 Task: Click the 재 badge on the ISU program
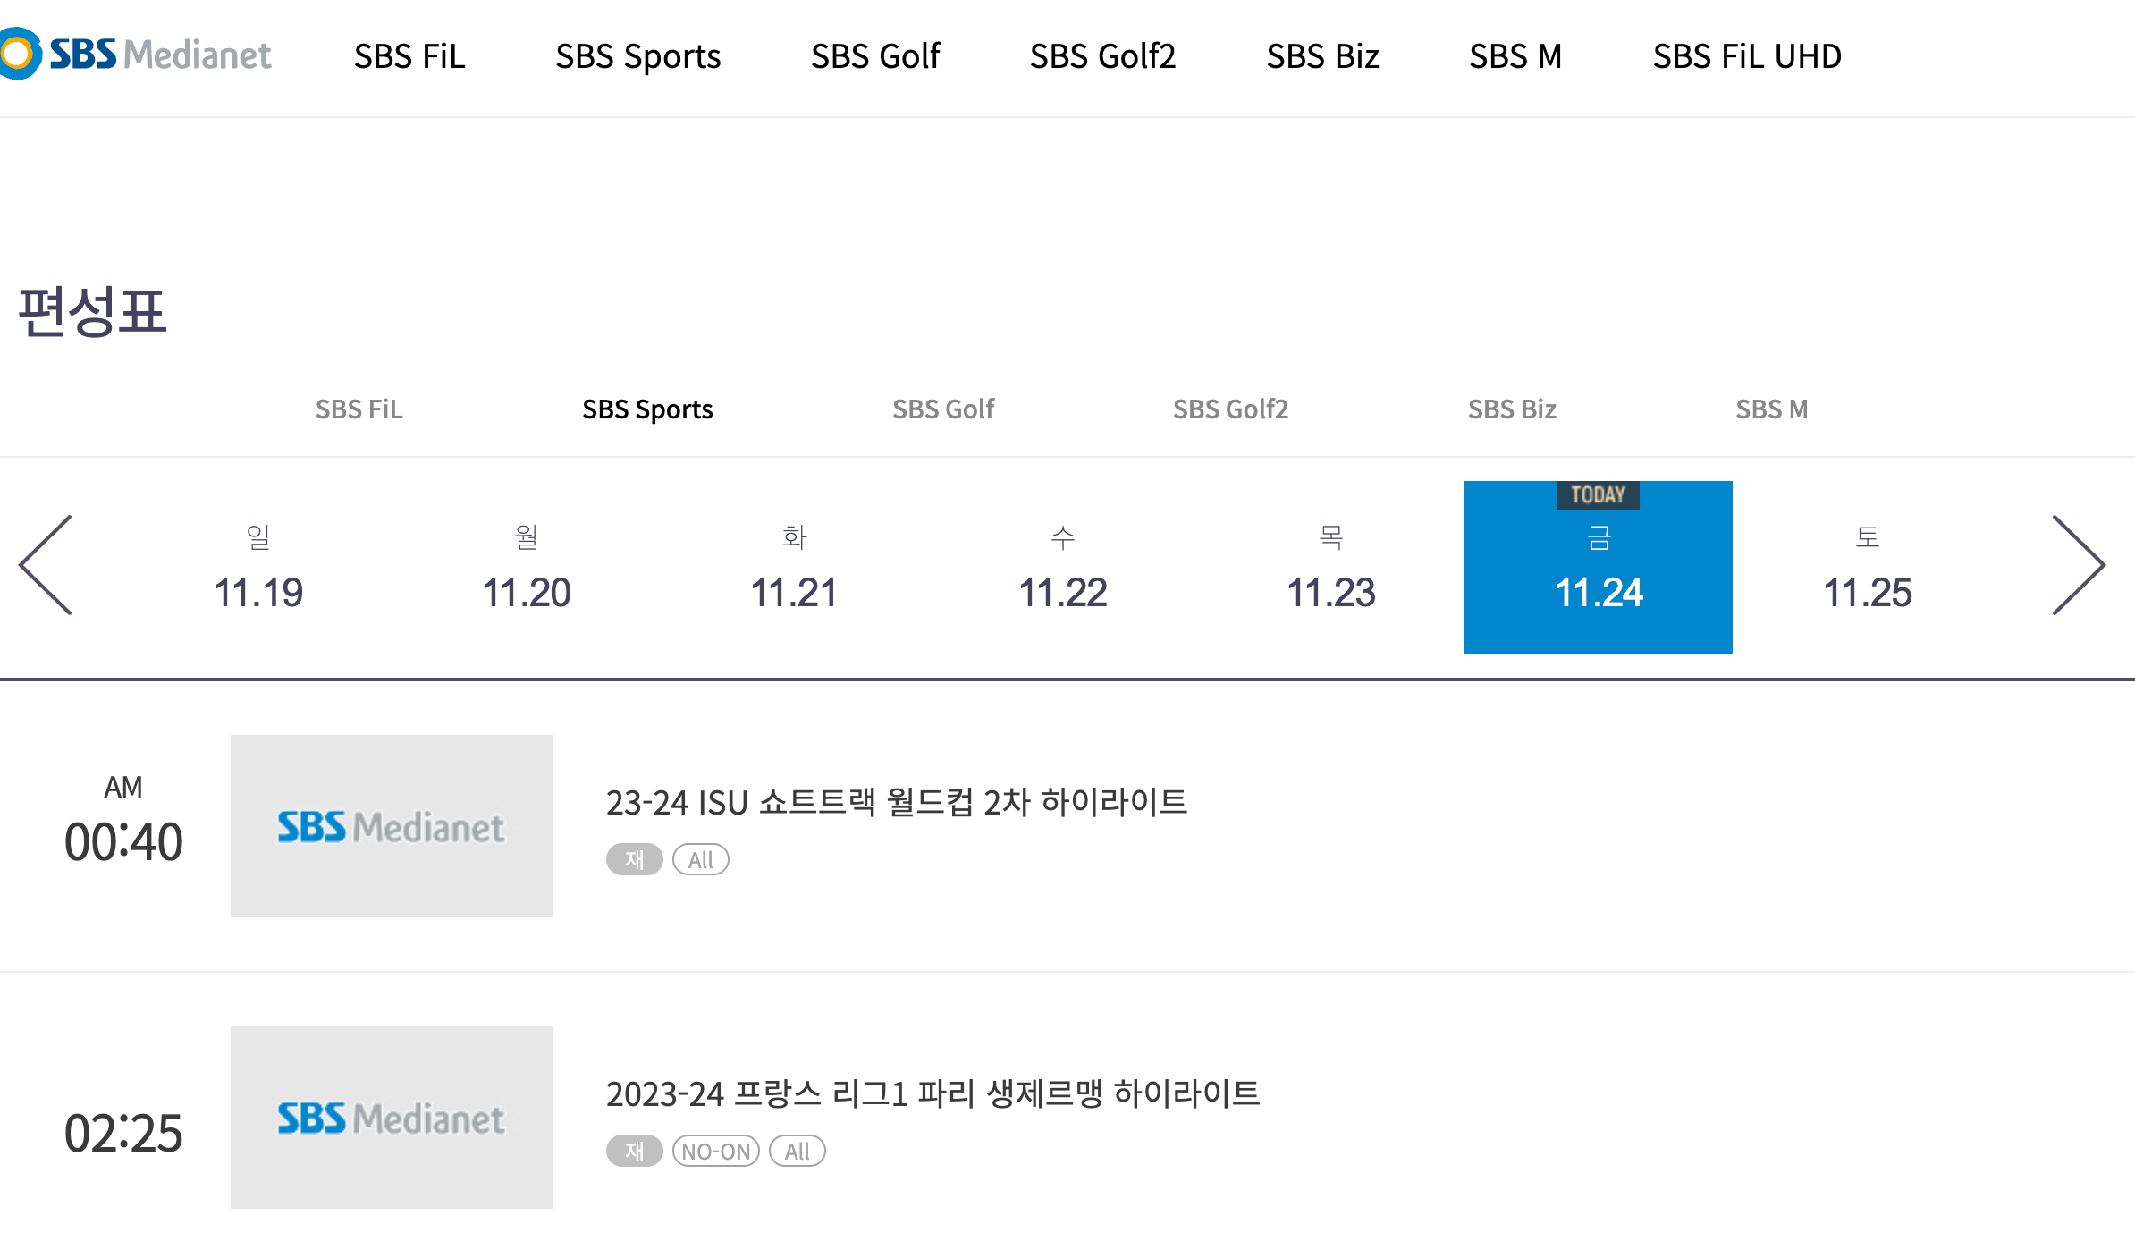pos(634,859)
